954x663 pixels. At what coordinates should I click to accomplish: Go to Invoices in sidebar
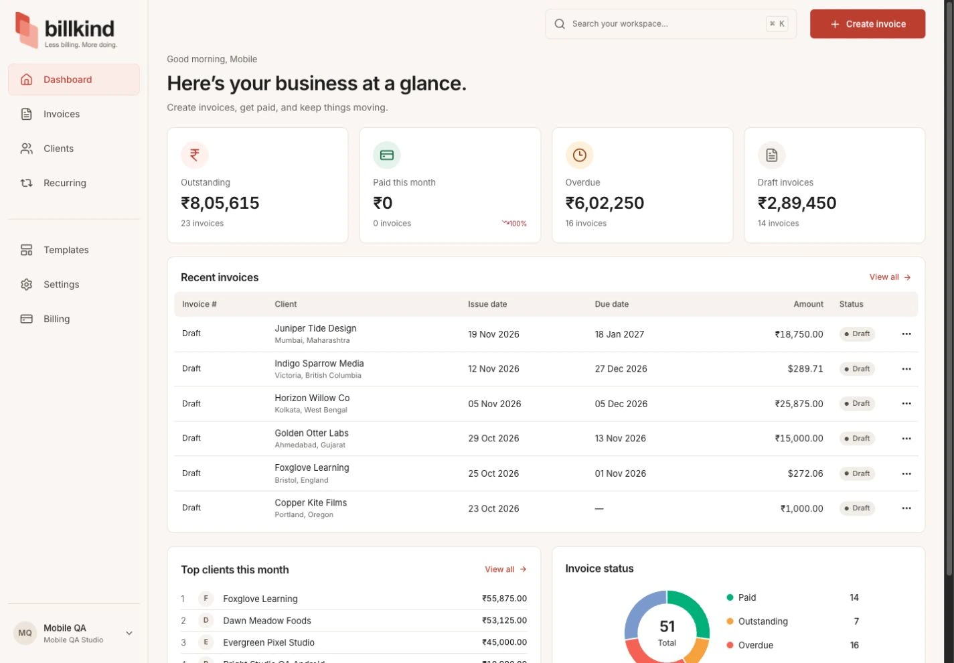(74, 114)
